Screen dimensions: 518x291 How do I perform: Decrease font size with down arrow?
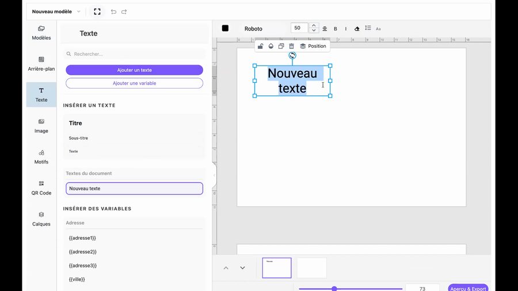(x=314, y=30)
